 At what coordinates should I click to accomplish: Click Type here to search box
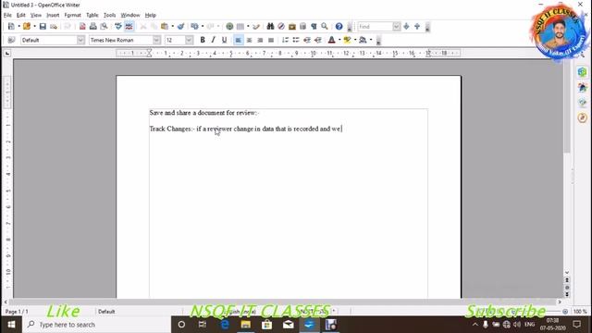click(x=96, y=325)
